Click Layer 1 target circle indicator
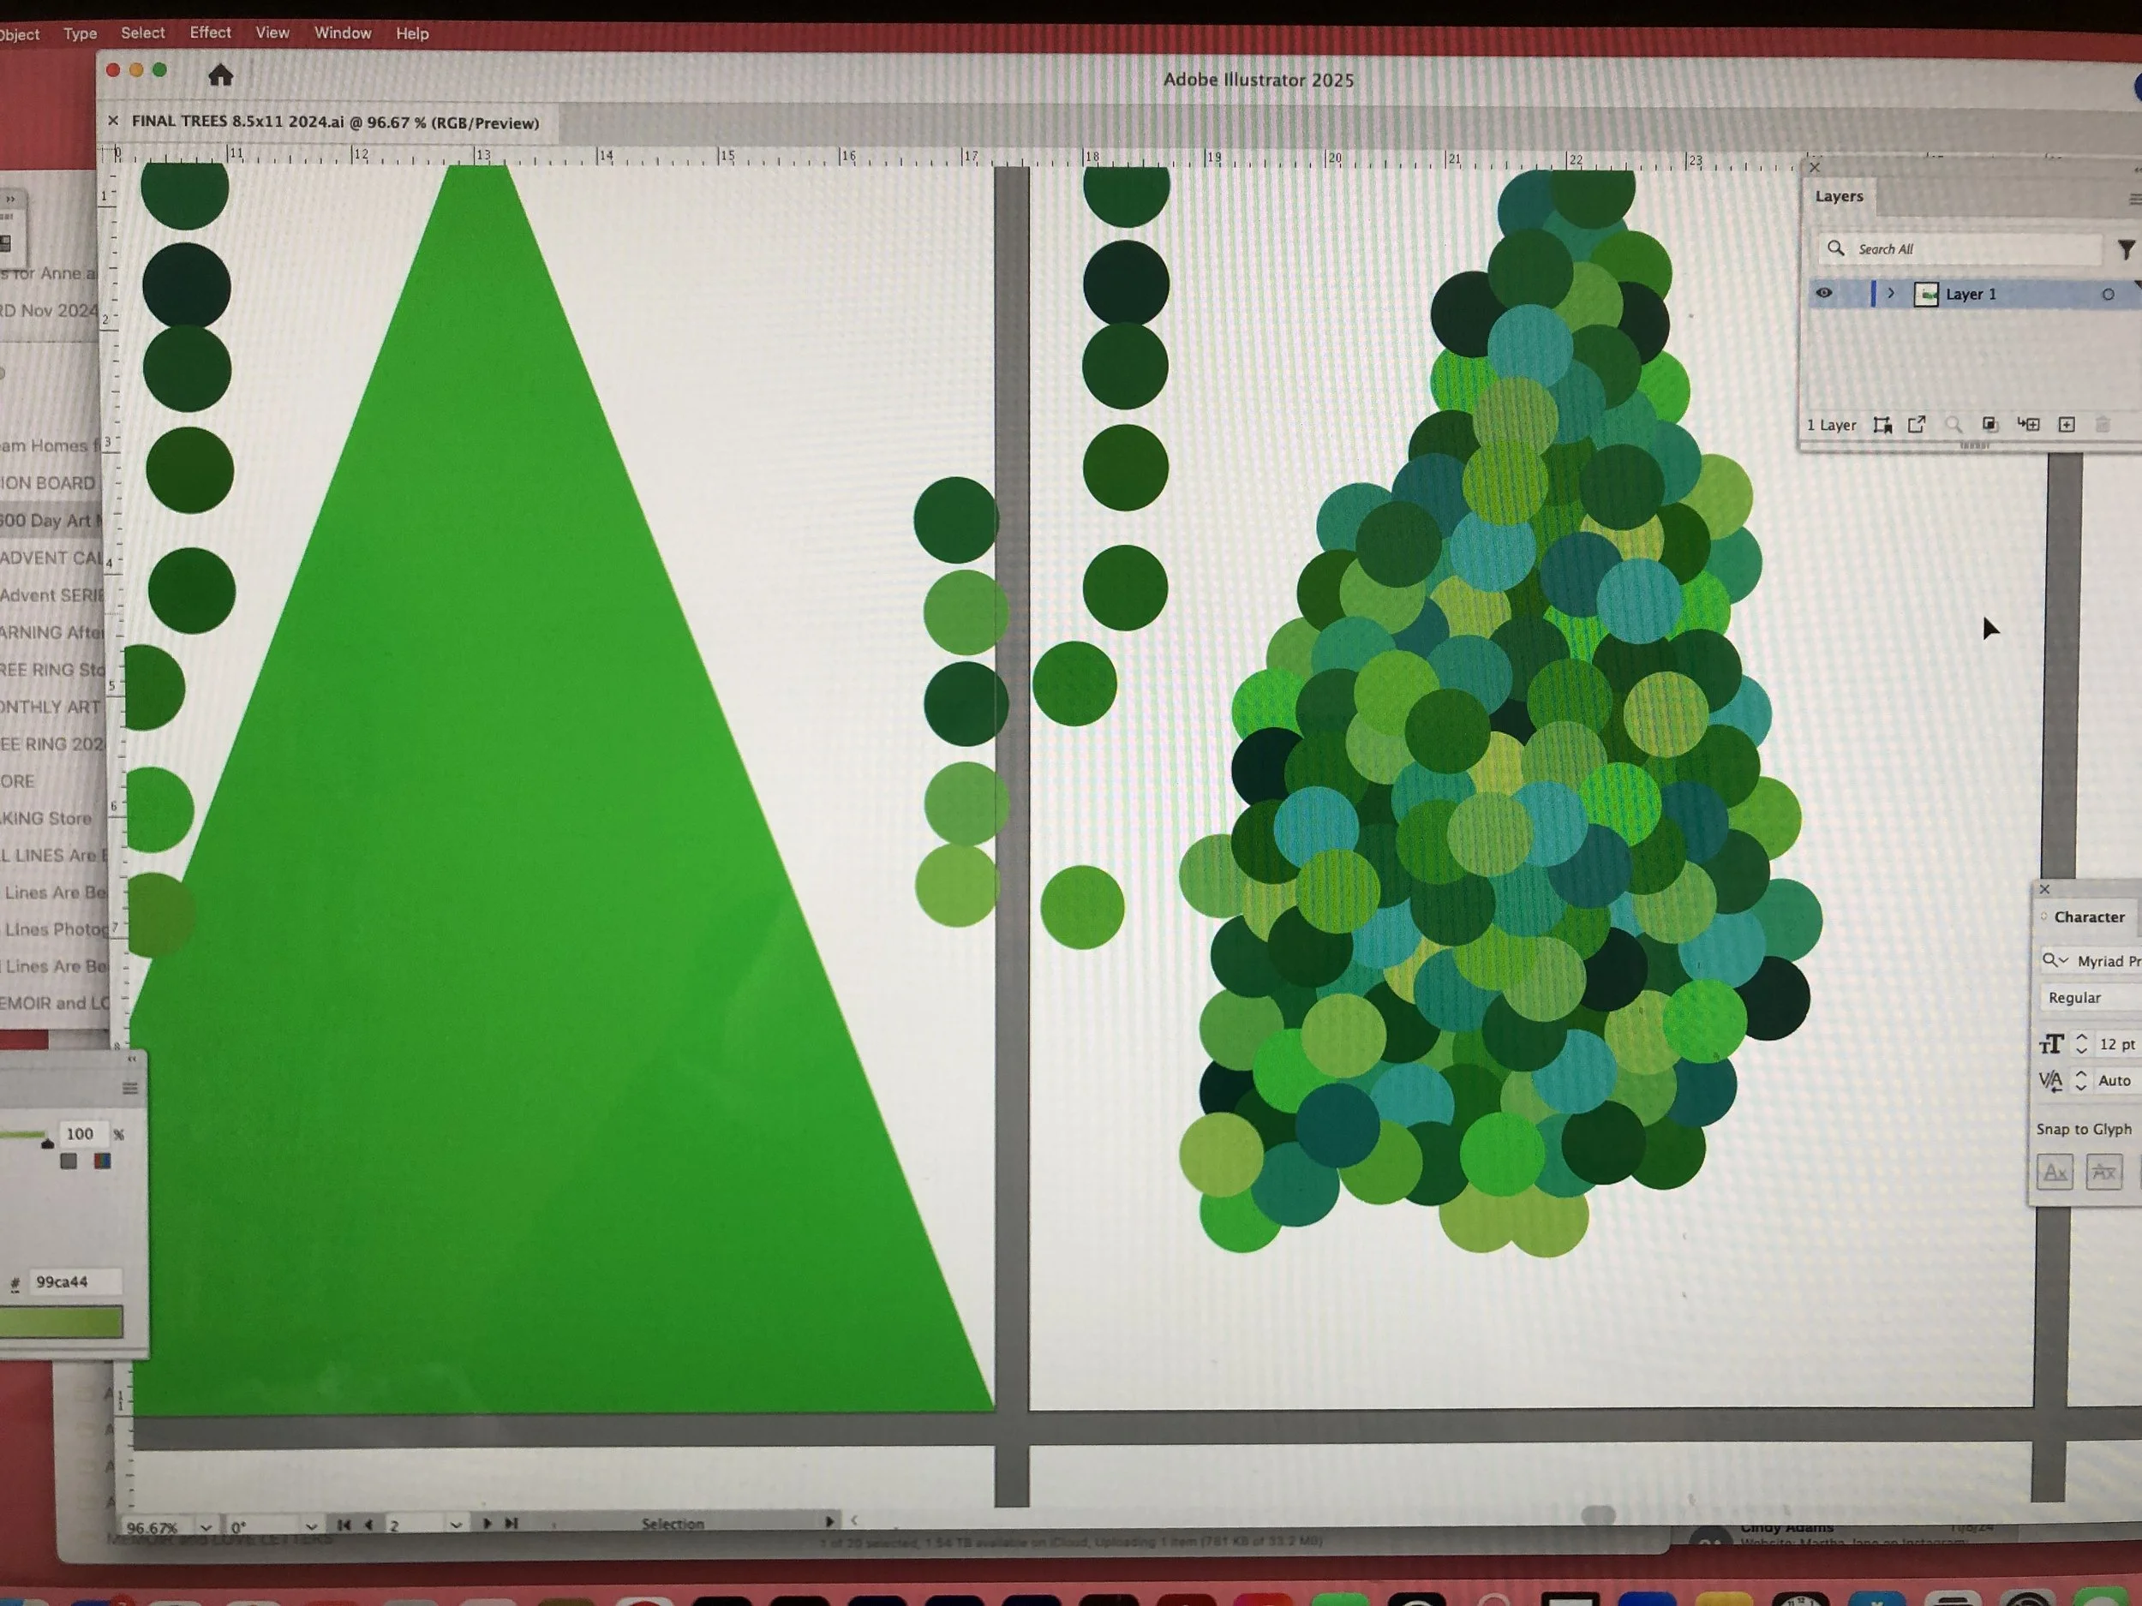The width and height of the screenshot is (2142, 1606). (2107, 295)
